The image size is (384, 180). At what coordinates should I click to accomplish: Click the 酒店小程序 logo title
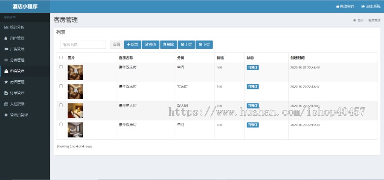coord(25,6)
